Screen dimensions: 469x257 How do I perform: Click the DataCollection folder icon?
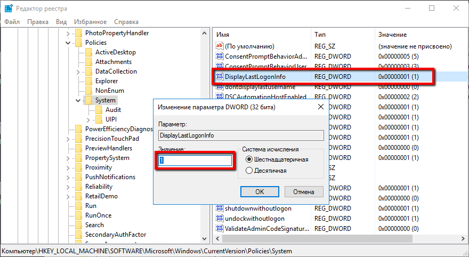(89, 71)
